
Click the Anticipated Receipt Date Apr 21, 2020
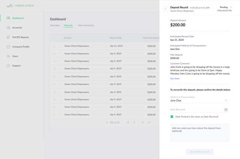pos(177,40)
